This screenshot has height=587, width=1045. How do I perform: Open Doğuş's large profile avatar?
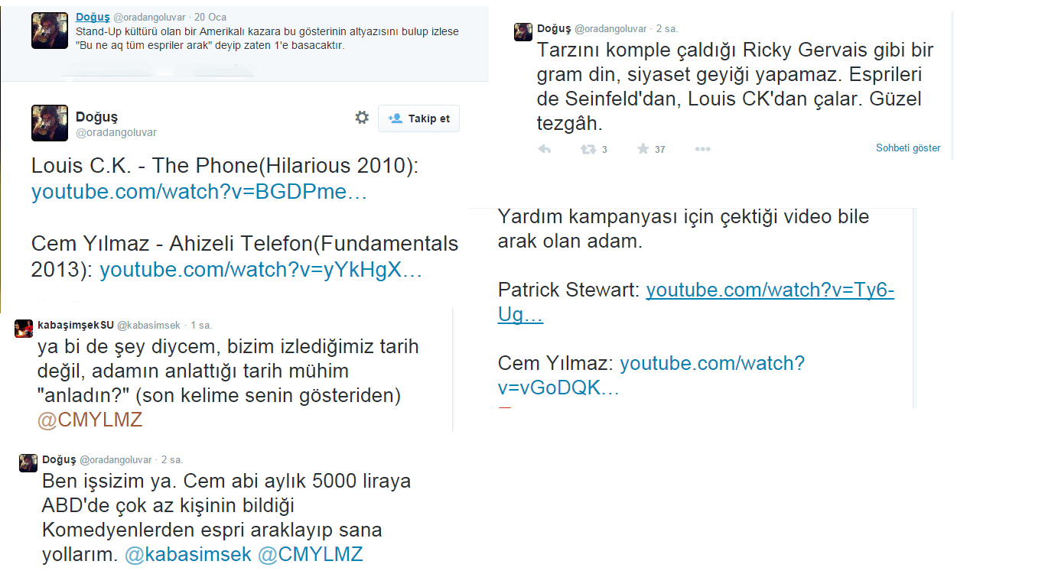click(50, 123)
